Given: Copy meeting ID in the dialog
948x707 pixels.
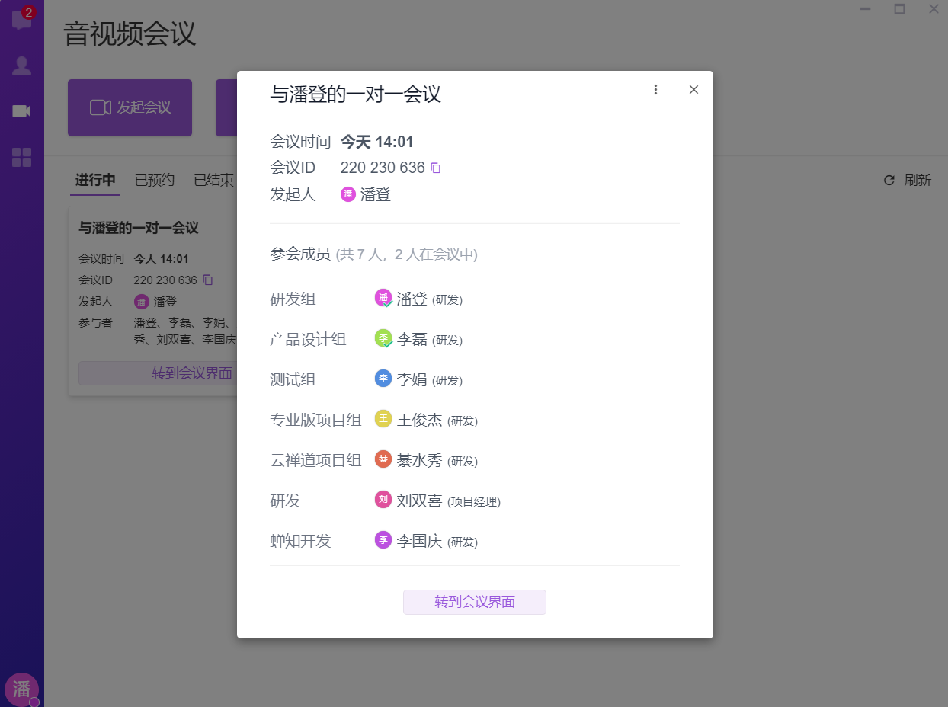Looking at the screenshot, I should click(x=436, y=168).
